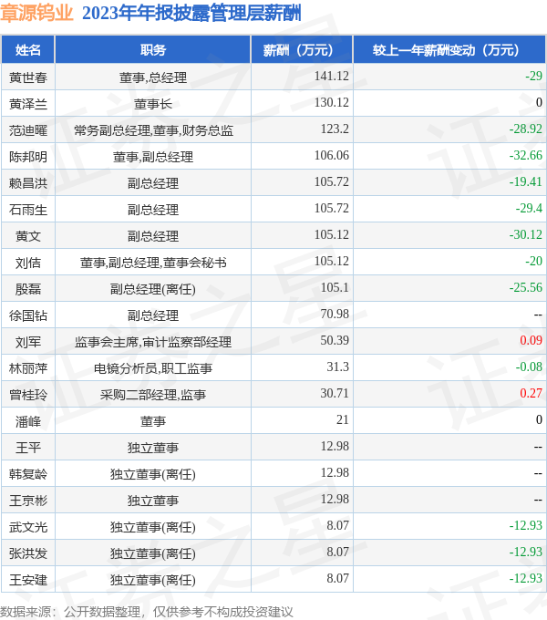547x620 pixels.
Task: Click salary value 50.39
Action: coord(335,340)
